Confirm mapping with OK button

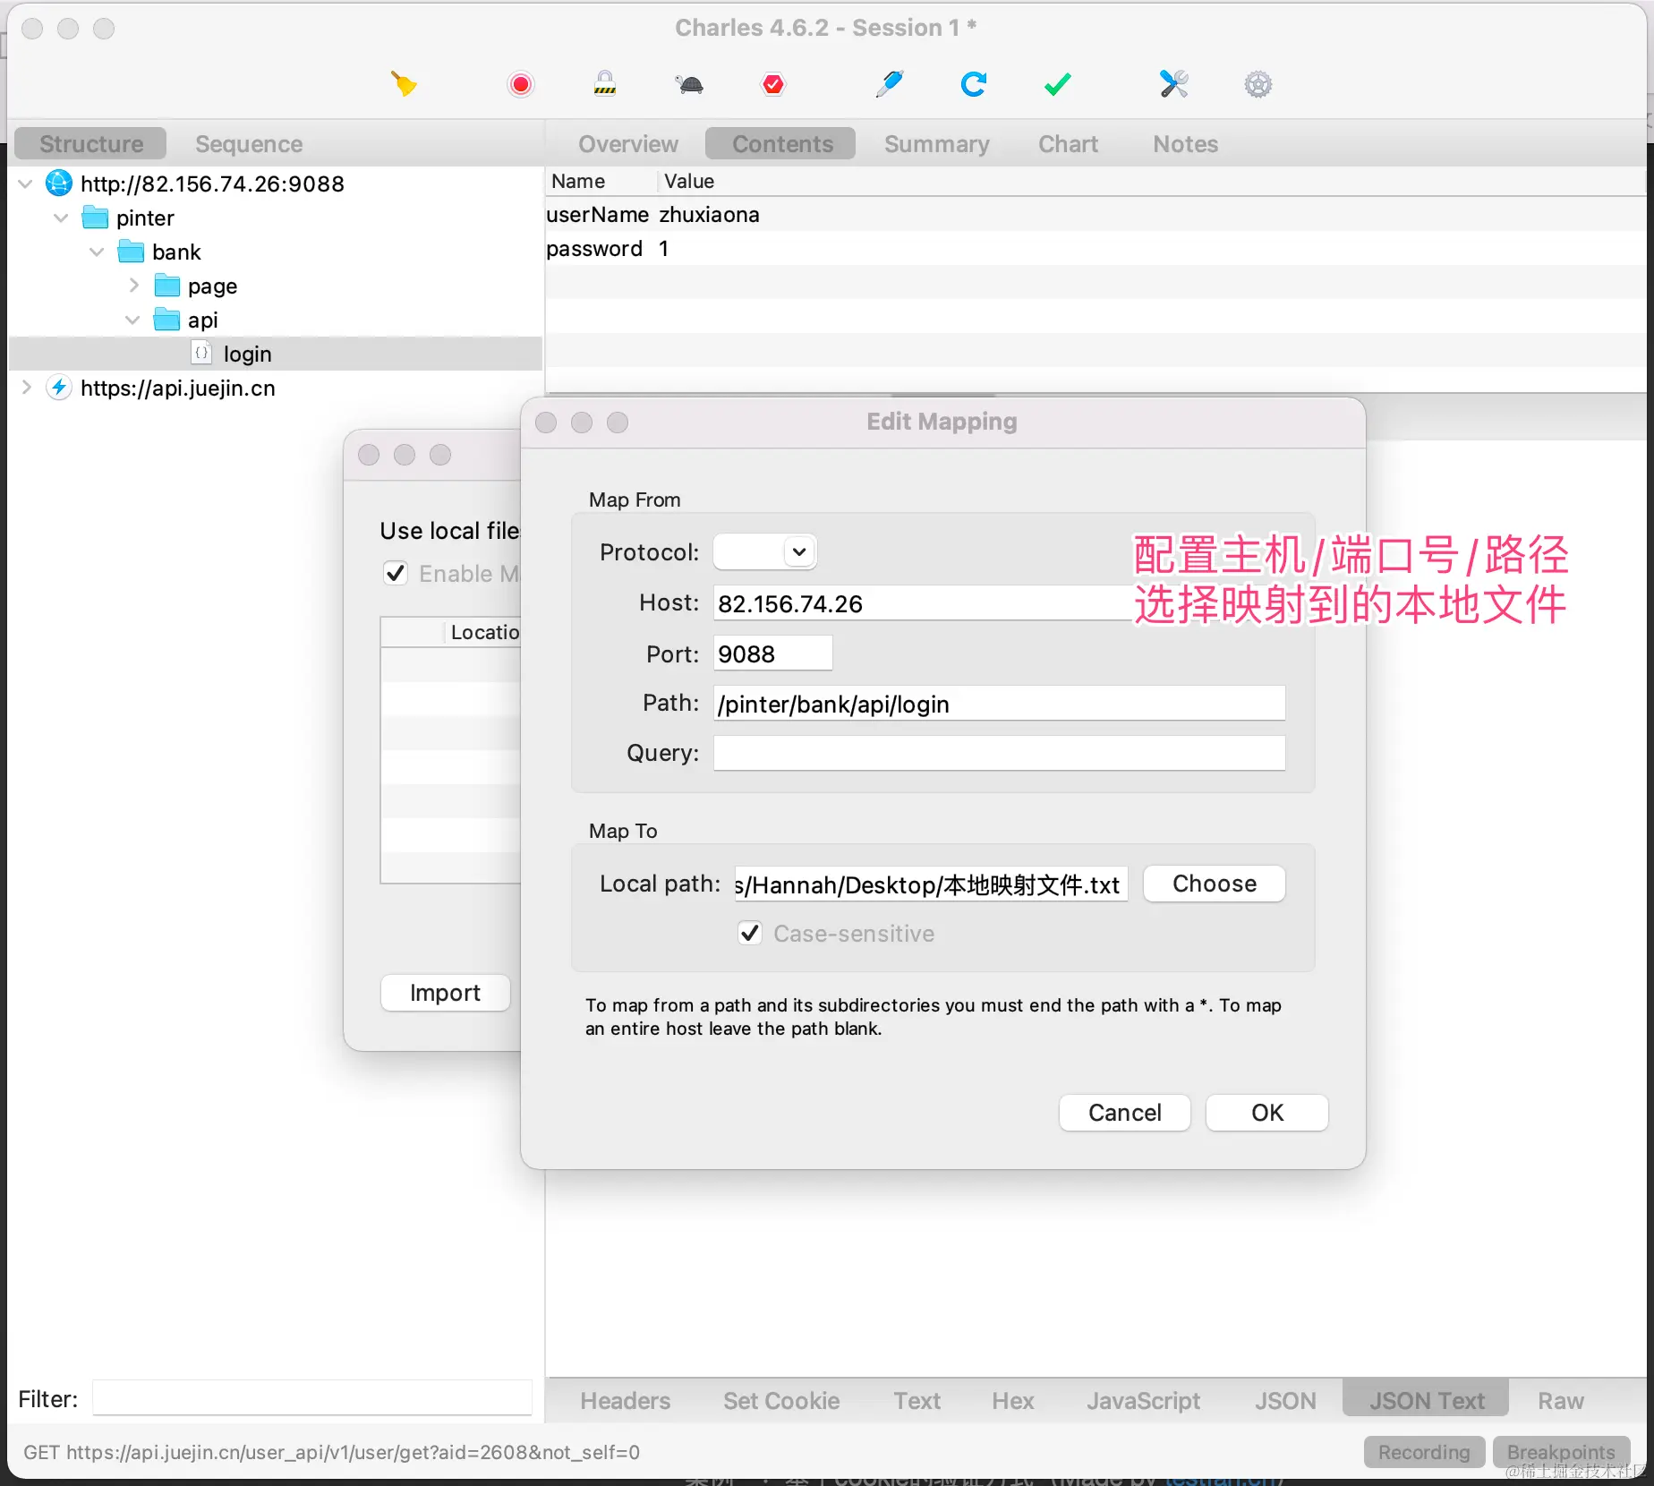point(1266,1113)
